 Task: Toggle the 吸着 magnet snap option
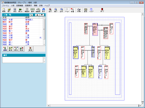72,10
